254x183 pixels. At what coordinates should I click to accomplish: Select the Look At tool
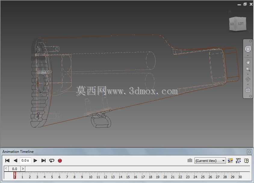(x=248, y=90)
